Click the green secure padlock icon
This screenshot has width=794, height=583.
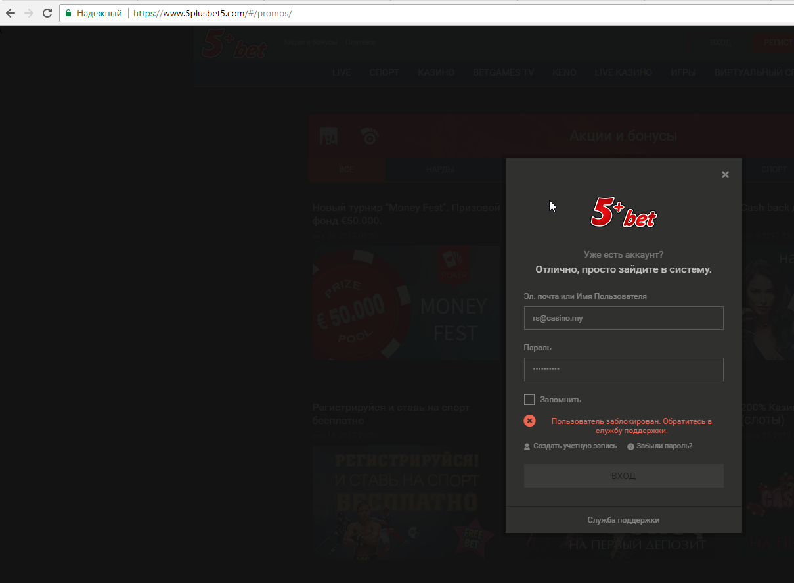pyautogui.click(x=68, y=13)
